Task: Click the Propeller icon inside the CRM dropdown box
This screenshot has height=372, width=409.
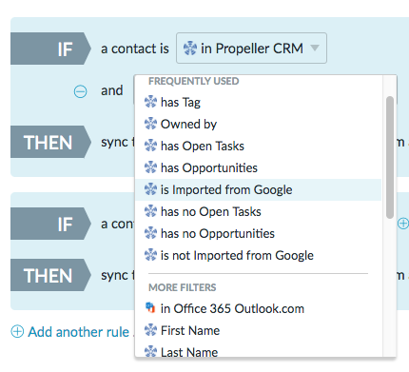Action: (x=190, y=49)
